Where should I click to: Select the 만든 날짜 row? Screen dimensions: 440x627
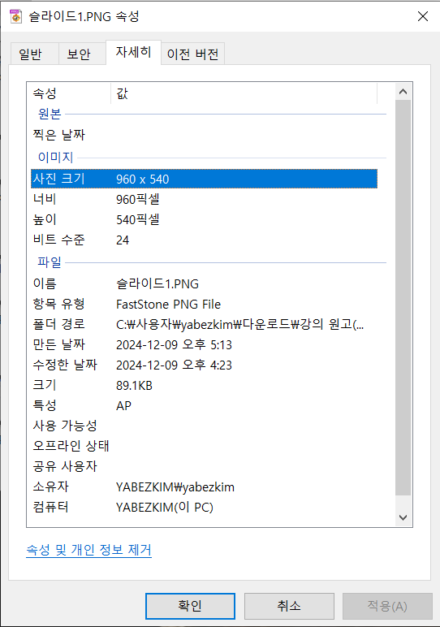click(205, 344)
